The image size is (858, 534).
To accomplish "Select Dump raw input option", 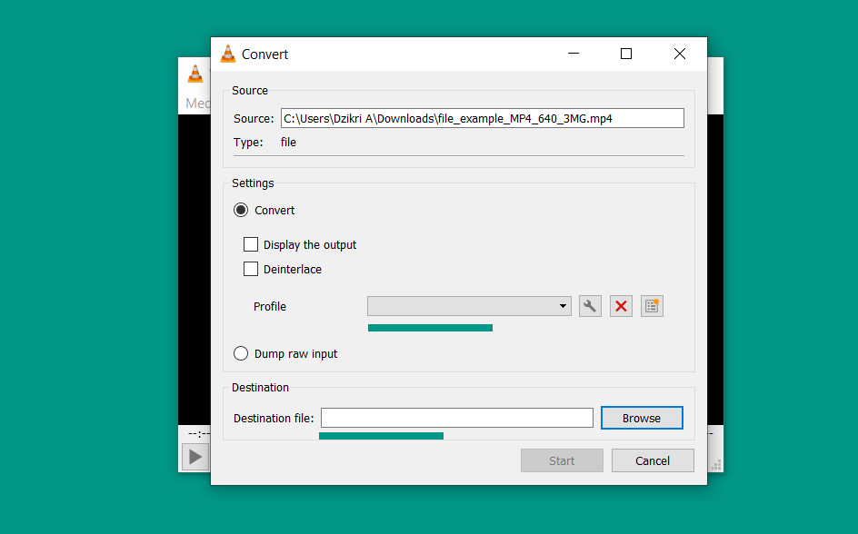I will coord(241,353).
